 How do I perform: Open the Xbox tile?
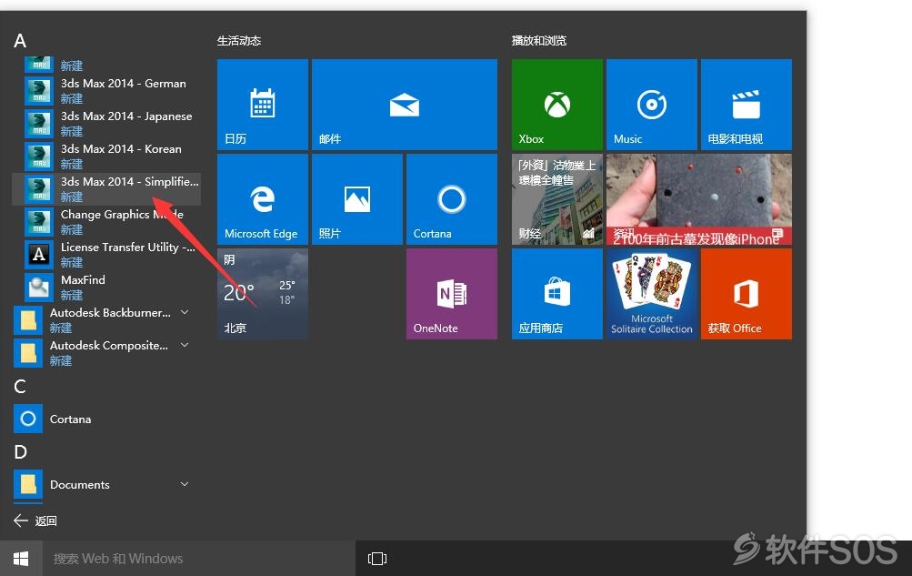pos(557,104)
